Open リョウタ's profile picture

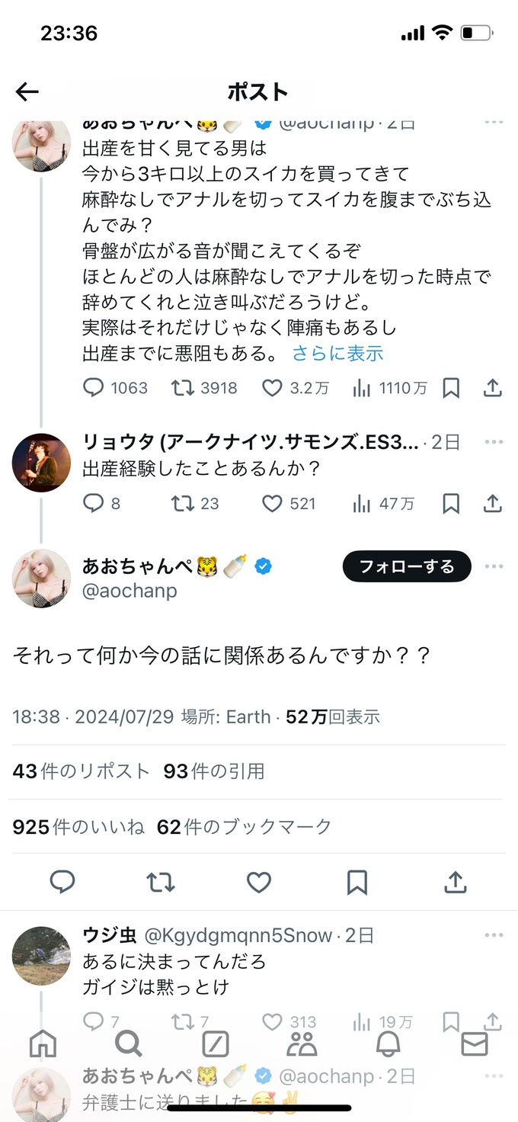coord(42,463)
